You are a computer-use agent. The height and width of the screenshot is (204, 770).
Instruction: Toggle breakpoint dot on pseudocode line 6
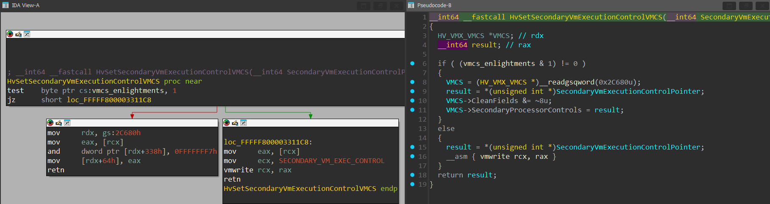click(412, 63)
